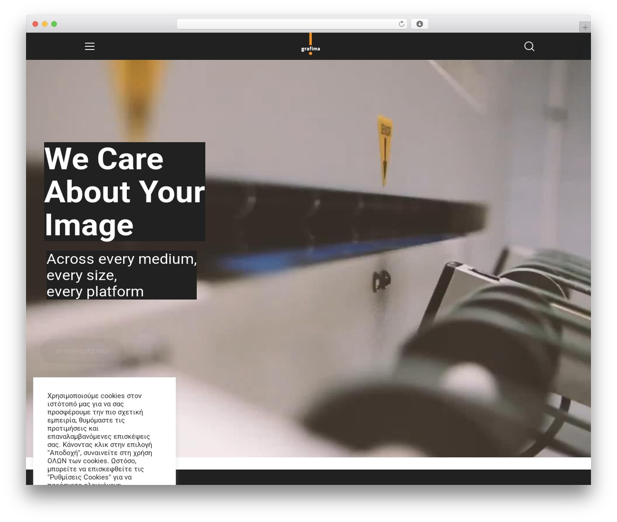The image size is (617, 522).
Task: Click the ΟΙ ΥΠΗΡΕΣΙΕΣ ΜΑΣ button
Action: tap(82, 351)
